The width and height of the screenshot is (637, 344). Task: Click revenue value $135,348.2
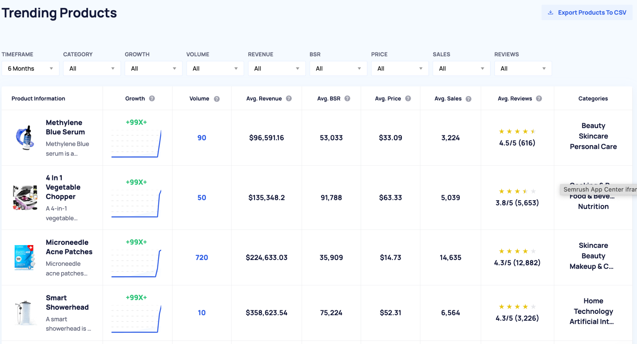coord(267,198)
